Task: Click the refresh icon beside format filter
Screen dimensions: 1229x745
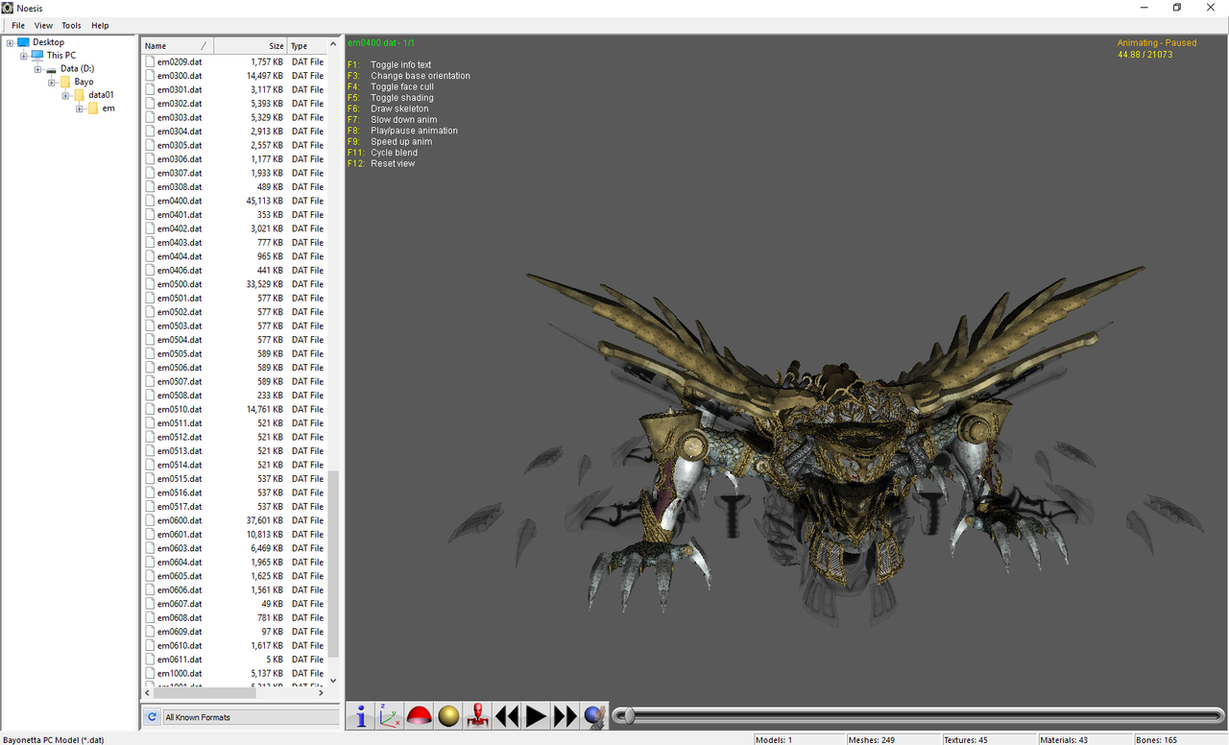Action: click(151, 717)
